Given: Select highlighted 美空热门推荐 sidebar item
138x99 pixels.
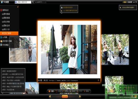Looking at the screenshot, I should click(9, 33).
